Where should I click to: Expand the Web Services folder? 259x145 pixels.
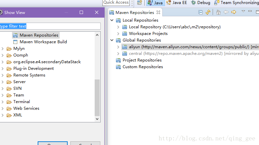[2, 108]
